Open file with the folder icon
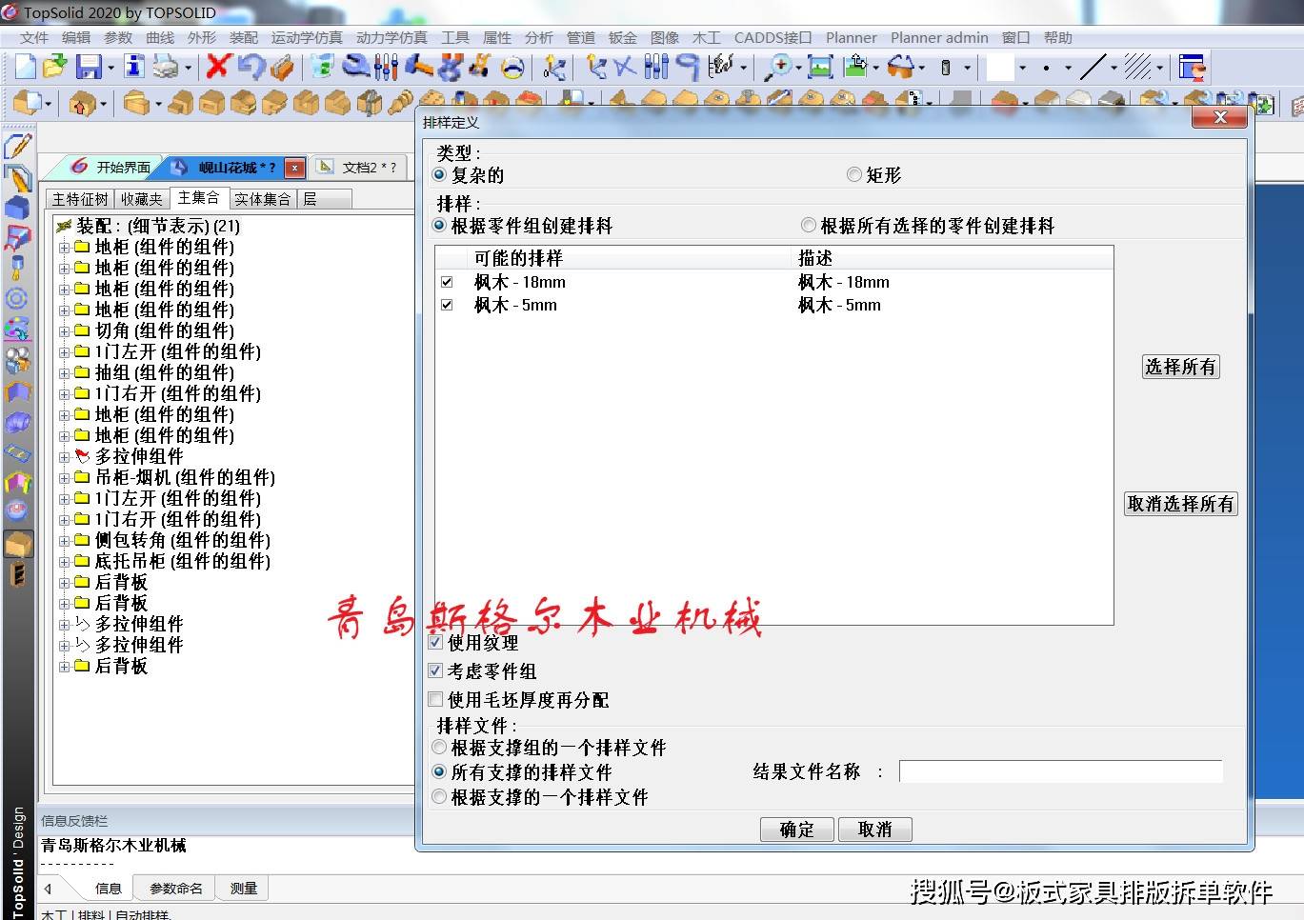1304x920 pixels. point(55,67)
